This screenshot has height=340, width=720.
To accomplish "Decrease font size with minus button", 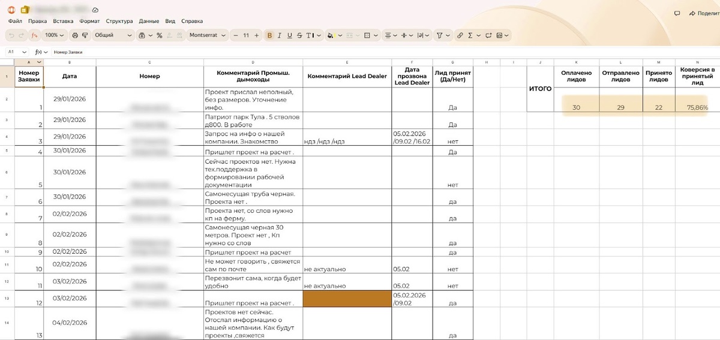I will click(235, 35).
